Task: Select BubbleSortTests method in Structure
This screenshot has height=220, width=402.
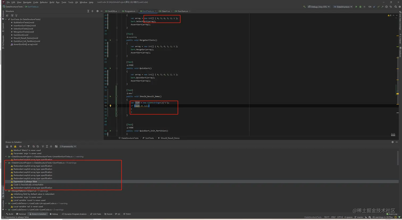Action: point(24,23)
